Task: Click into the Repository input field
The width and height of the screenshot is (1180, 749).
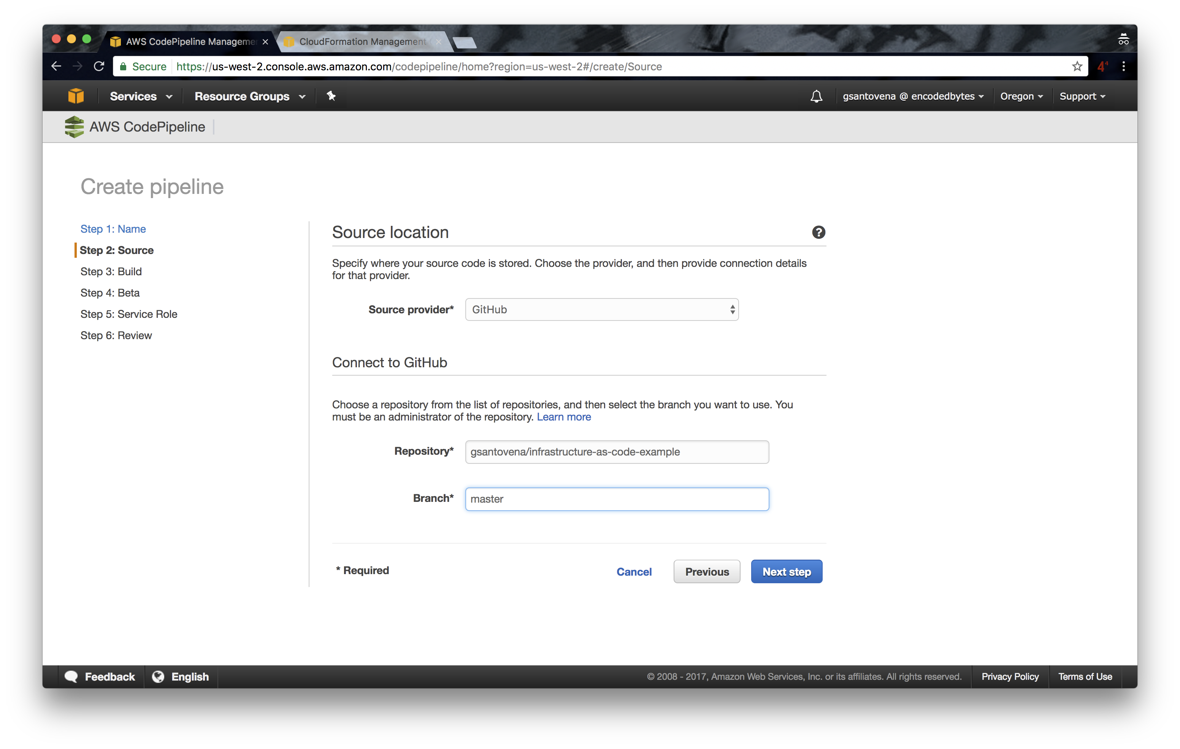Action: (617, 452)
